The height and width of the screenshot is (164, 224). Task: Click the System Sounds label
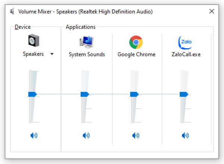[x=87, y=55]
